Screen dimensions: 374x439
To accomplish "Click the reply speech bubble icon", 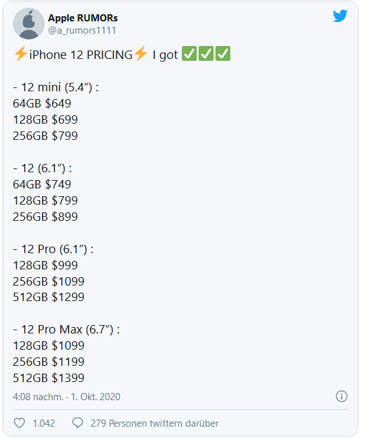I will pyautogui.click(x=78, y=423).
